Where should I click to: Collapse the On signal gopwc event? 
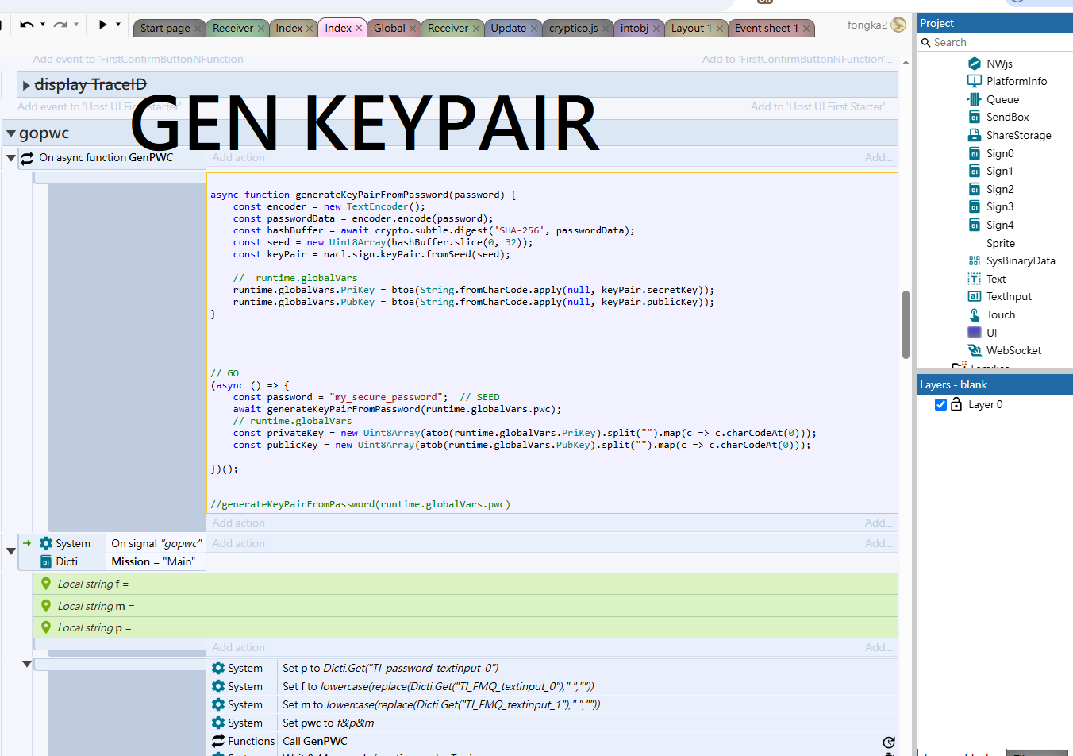coord(11,551)
